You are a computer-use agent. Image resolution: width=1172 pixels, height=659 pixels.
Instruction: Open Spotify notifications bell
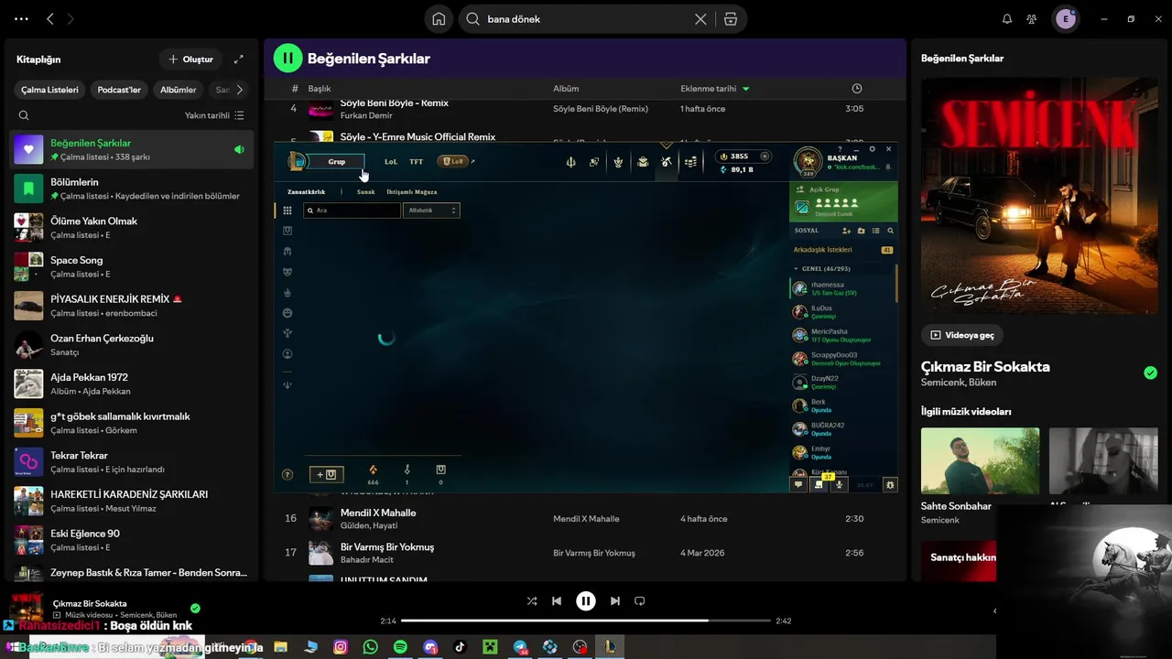point(1007,19)
